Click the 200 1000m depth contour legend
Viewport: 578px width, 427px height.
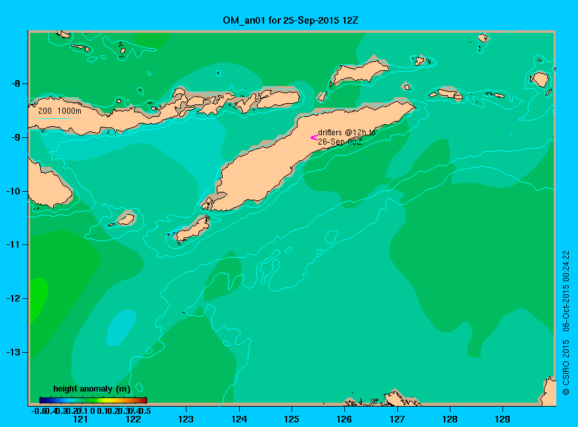pos(60,110)
